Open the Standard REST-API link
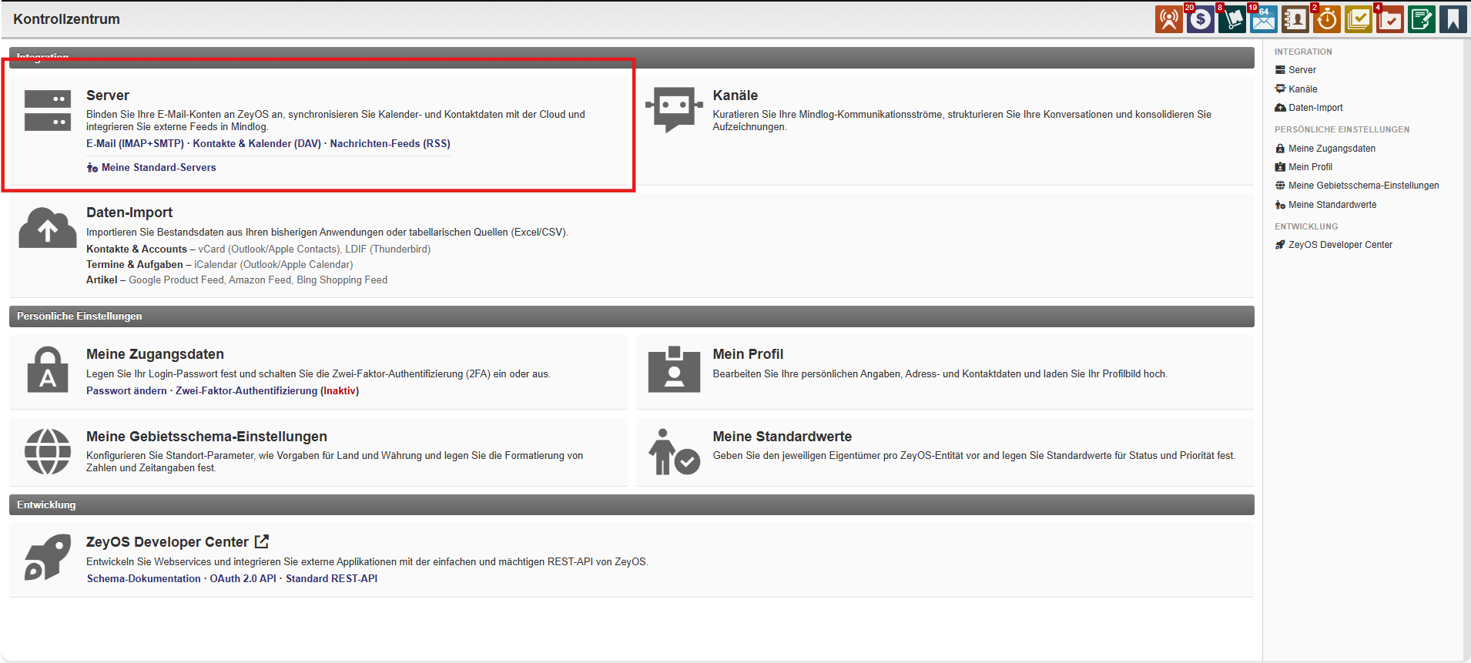The height and width of the screenshot is (663, 1471). [x=332, y=579]
